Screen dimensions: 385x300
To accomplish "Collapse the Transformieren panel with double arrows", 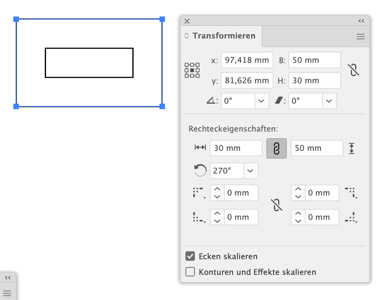I will coord(361,21).
